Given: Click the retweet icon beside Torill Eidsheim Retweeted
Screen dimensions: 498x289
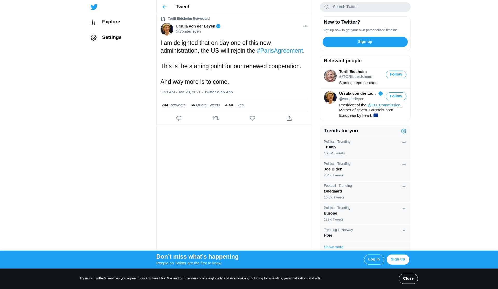Looking at the screenshot, I should point(163,19).
